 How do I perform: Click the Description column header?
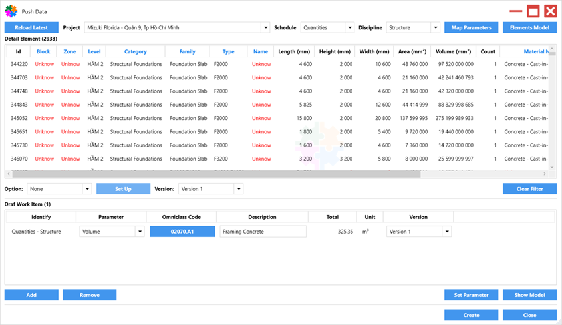pyautogui.click(x=262, y=217)
